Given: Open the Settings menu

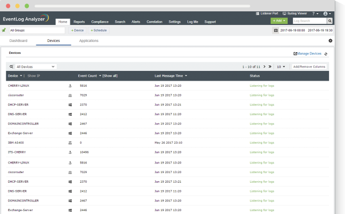Looking at the screenshot, I should 175,22.
